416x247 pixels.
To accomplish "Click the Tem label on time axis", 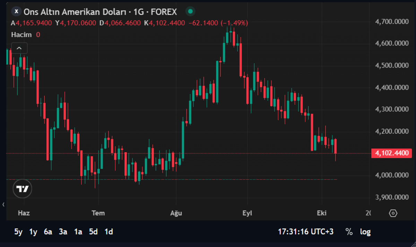I will pyautogui.click(x=98, y=213).
